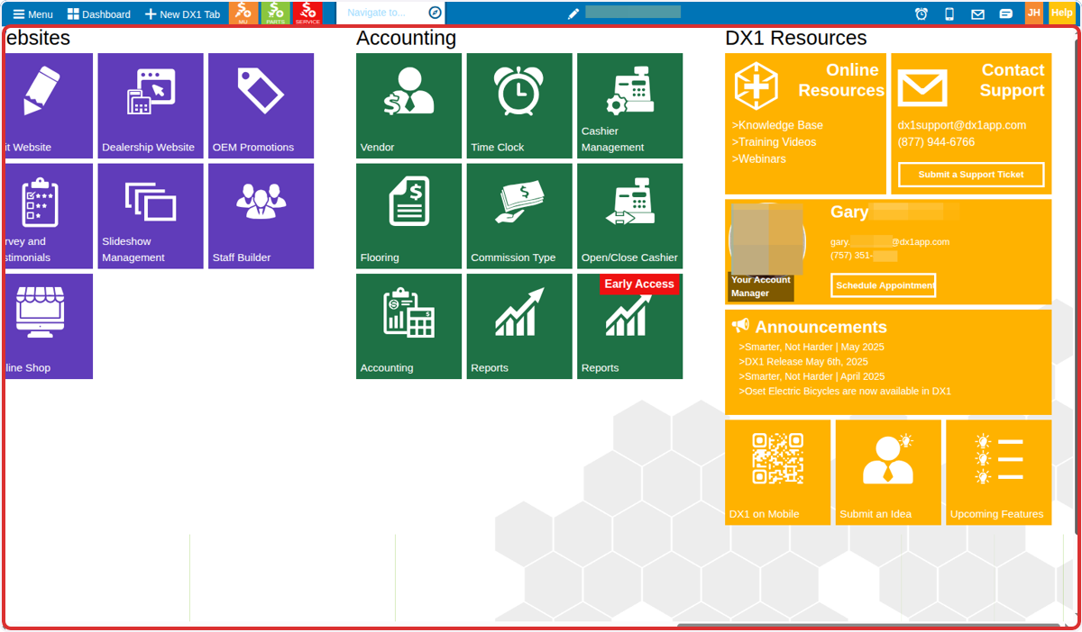The width and height of the screenshot is (1082, 632).
Task: Click the horizontal scrollbar at bottom
Action: [x=868, y=625]
